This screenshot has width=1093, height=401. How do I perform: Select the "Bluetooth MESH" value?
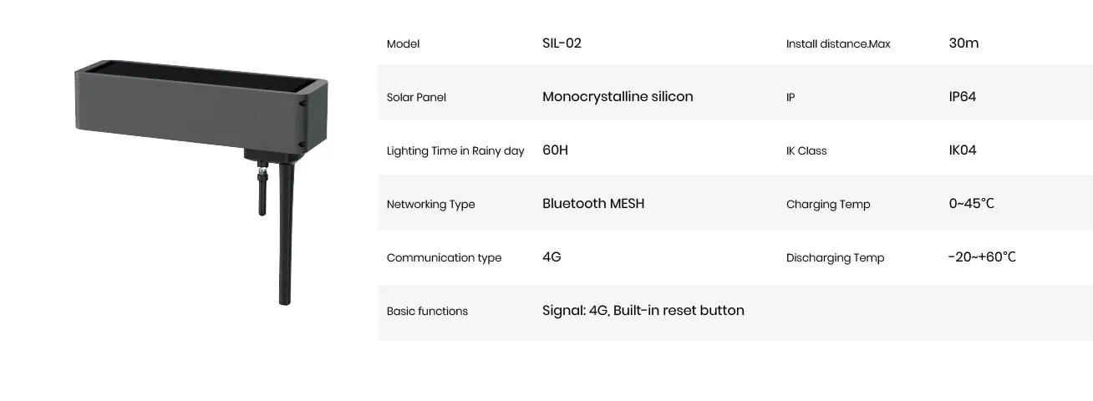593,204
